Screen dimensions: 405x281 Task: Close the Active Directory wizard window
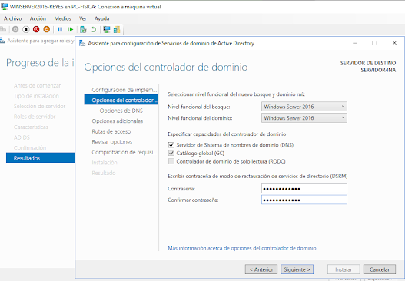(x=394, y=43)
